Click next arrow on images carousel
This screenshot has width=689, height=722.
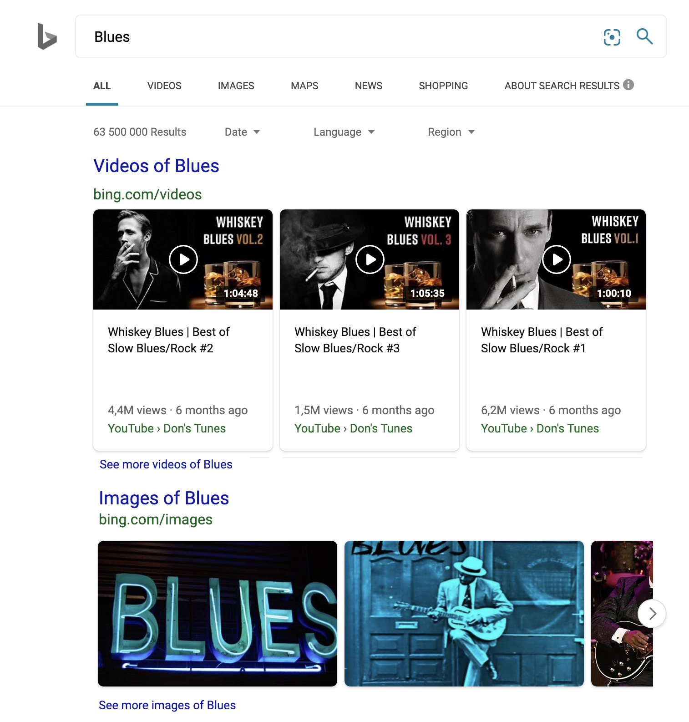pos(652,614)
